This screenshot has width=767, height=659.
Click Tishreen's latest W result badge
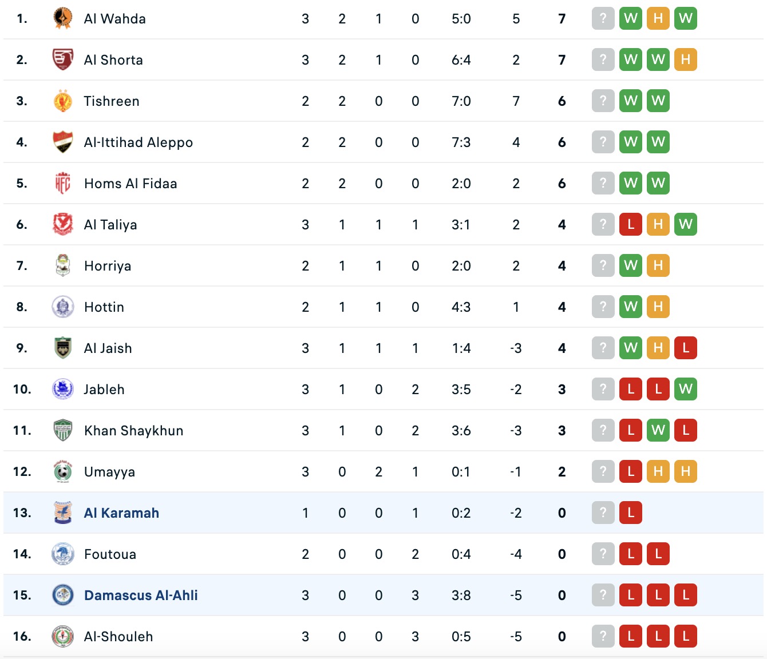658,101
